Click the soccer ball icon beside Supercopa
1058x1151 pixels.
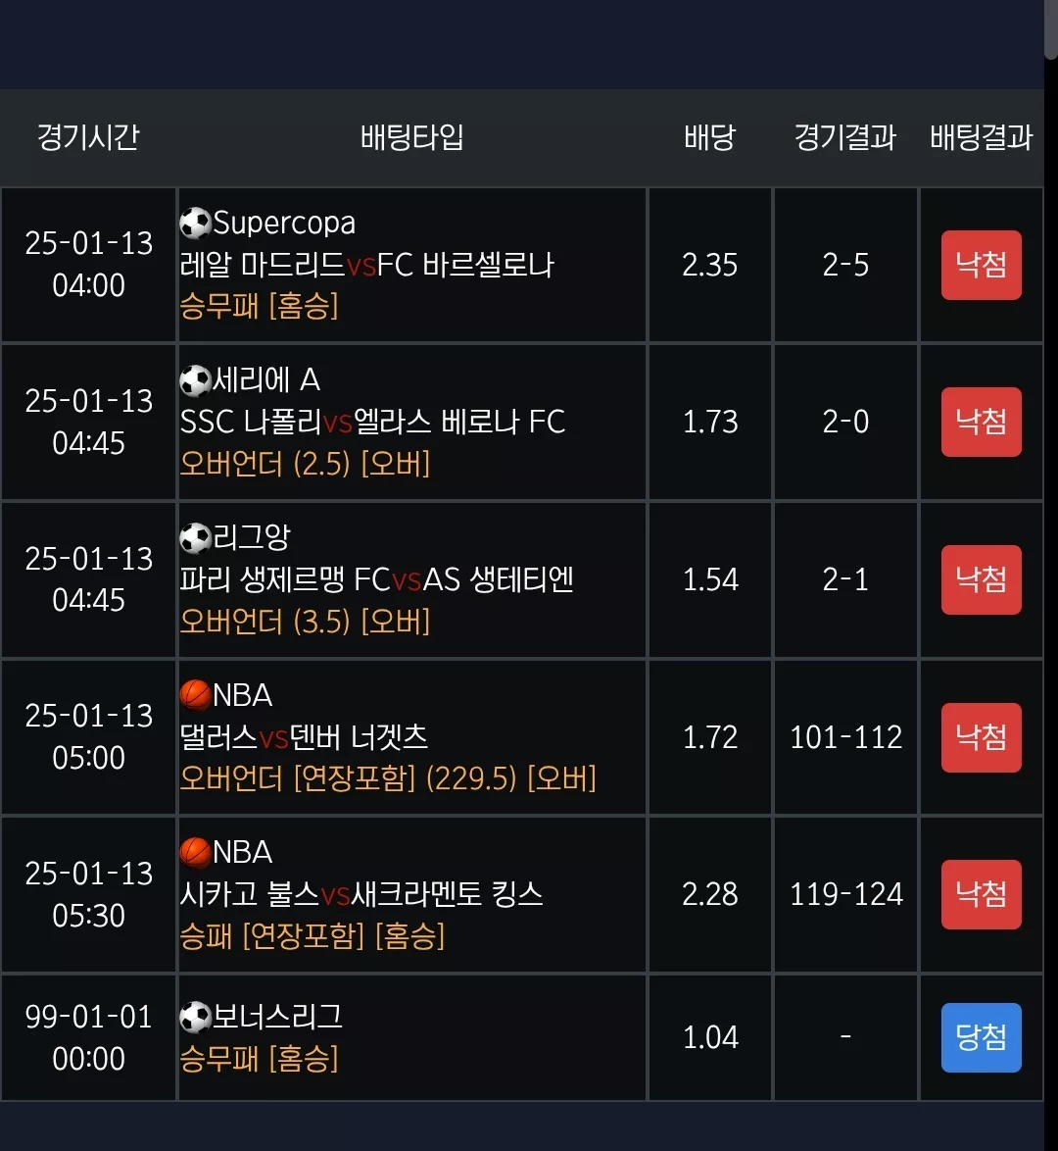195,224
